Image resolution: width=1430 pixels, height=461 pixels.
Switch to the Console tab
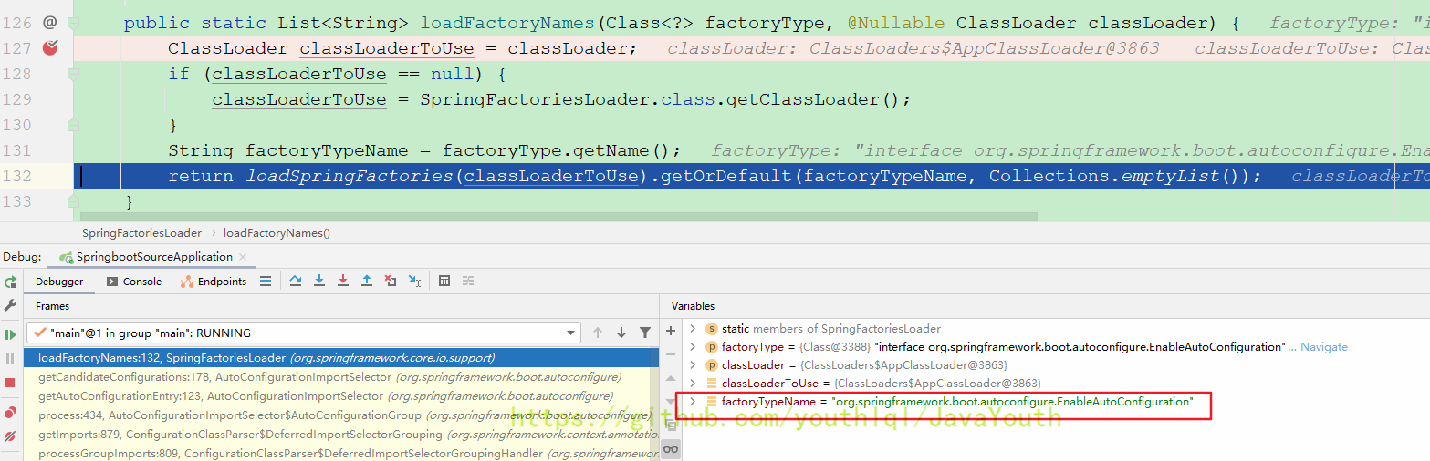[134, 282]
